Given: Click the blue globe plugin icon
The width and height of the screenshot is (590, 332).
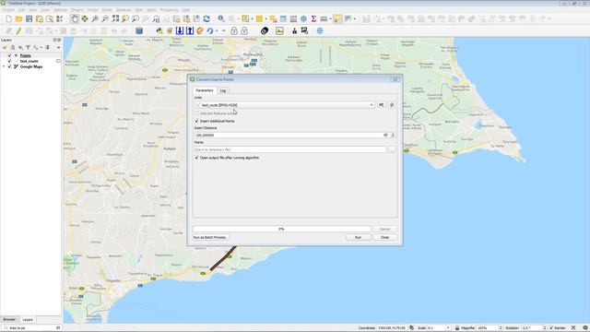Looking at the screenshot, I should 320,30.
